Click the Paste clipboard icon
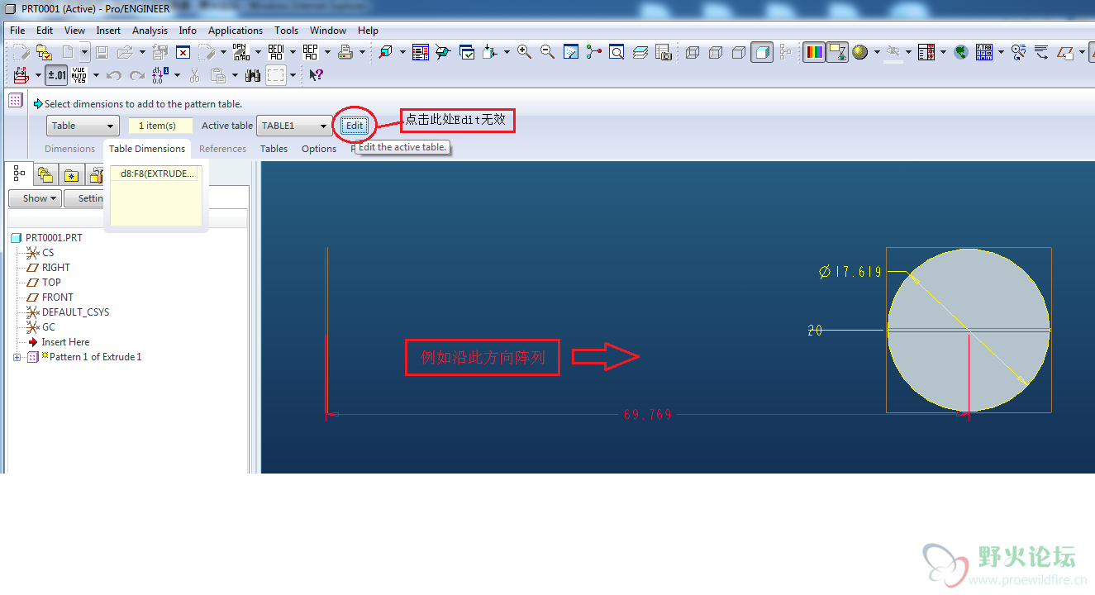 tap(218, 75)
